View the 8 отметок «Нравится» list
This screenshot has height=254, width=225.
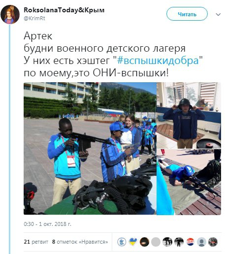(x=80, y=242)
